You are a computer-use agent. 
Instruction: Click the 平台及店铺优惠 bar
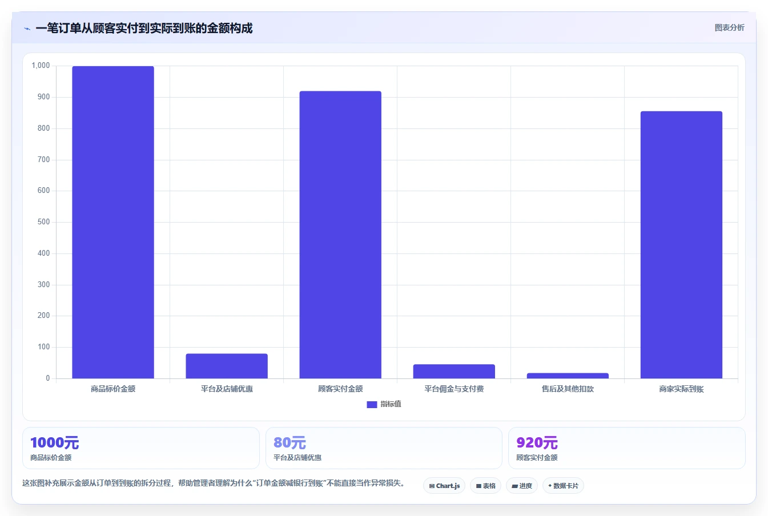pyautogui.click(x=227, y=366)
